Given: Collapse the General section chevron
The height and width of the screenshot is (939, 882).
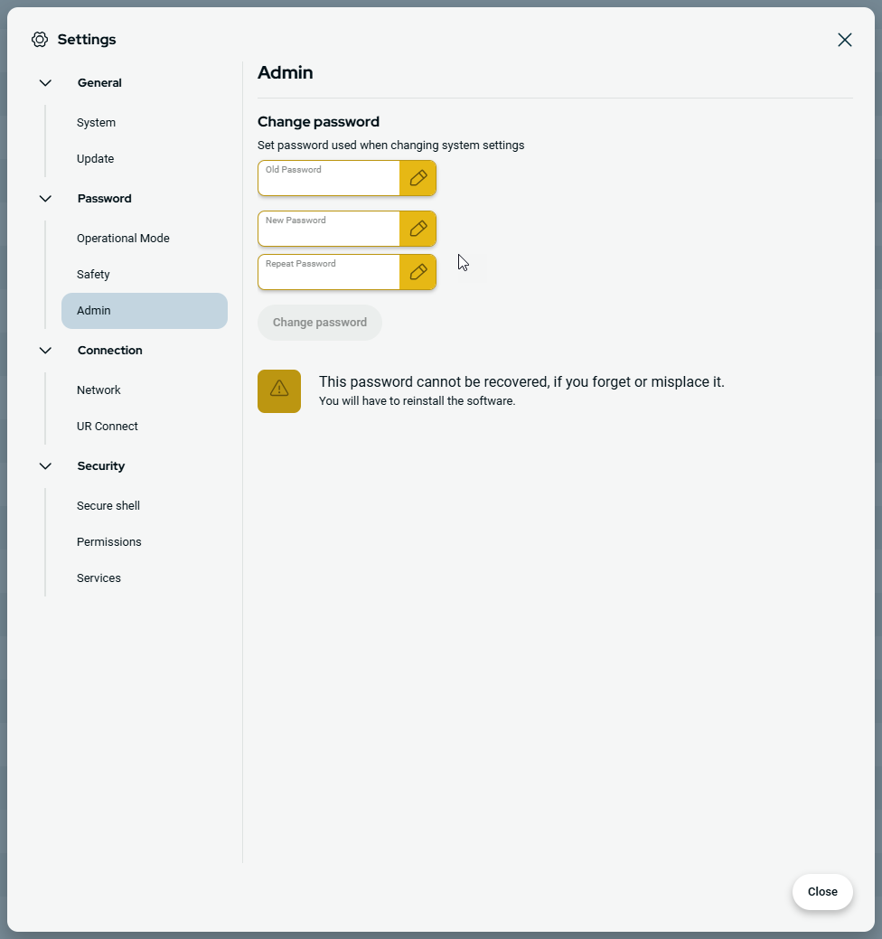Looking at the screenshot, I should coord(45,83).
